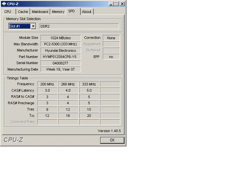This screenshot has width=227, height=170.
Task: Click the Week 19, Year 07 date
Action: click(x=61, y=69)
